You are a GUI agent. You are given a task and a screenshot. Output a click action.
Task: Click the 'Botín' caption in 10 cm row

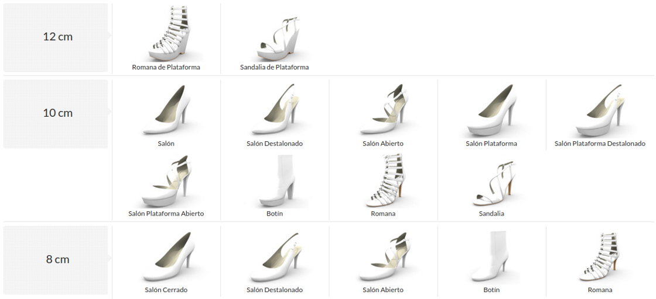click(x=275, y=214)
